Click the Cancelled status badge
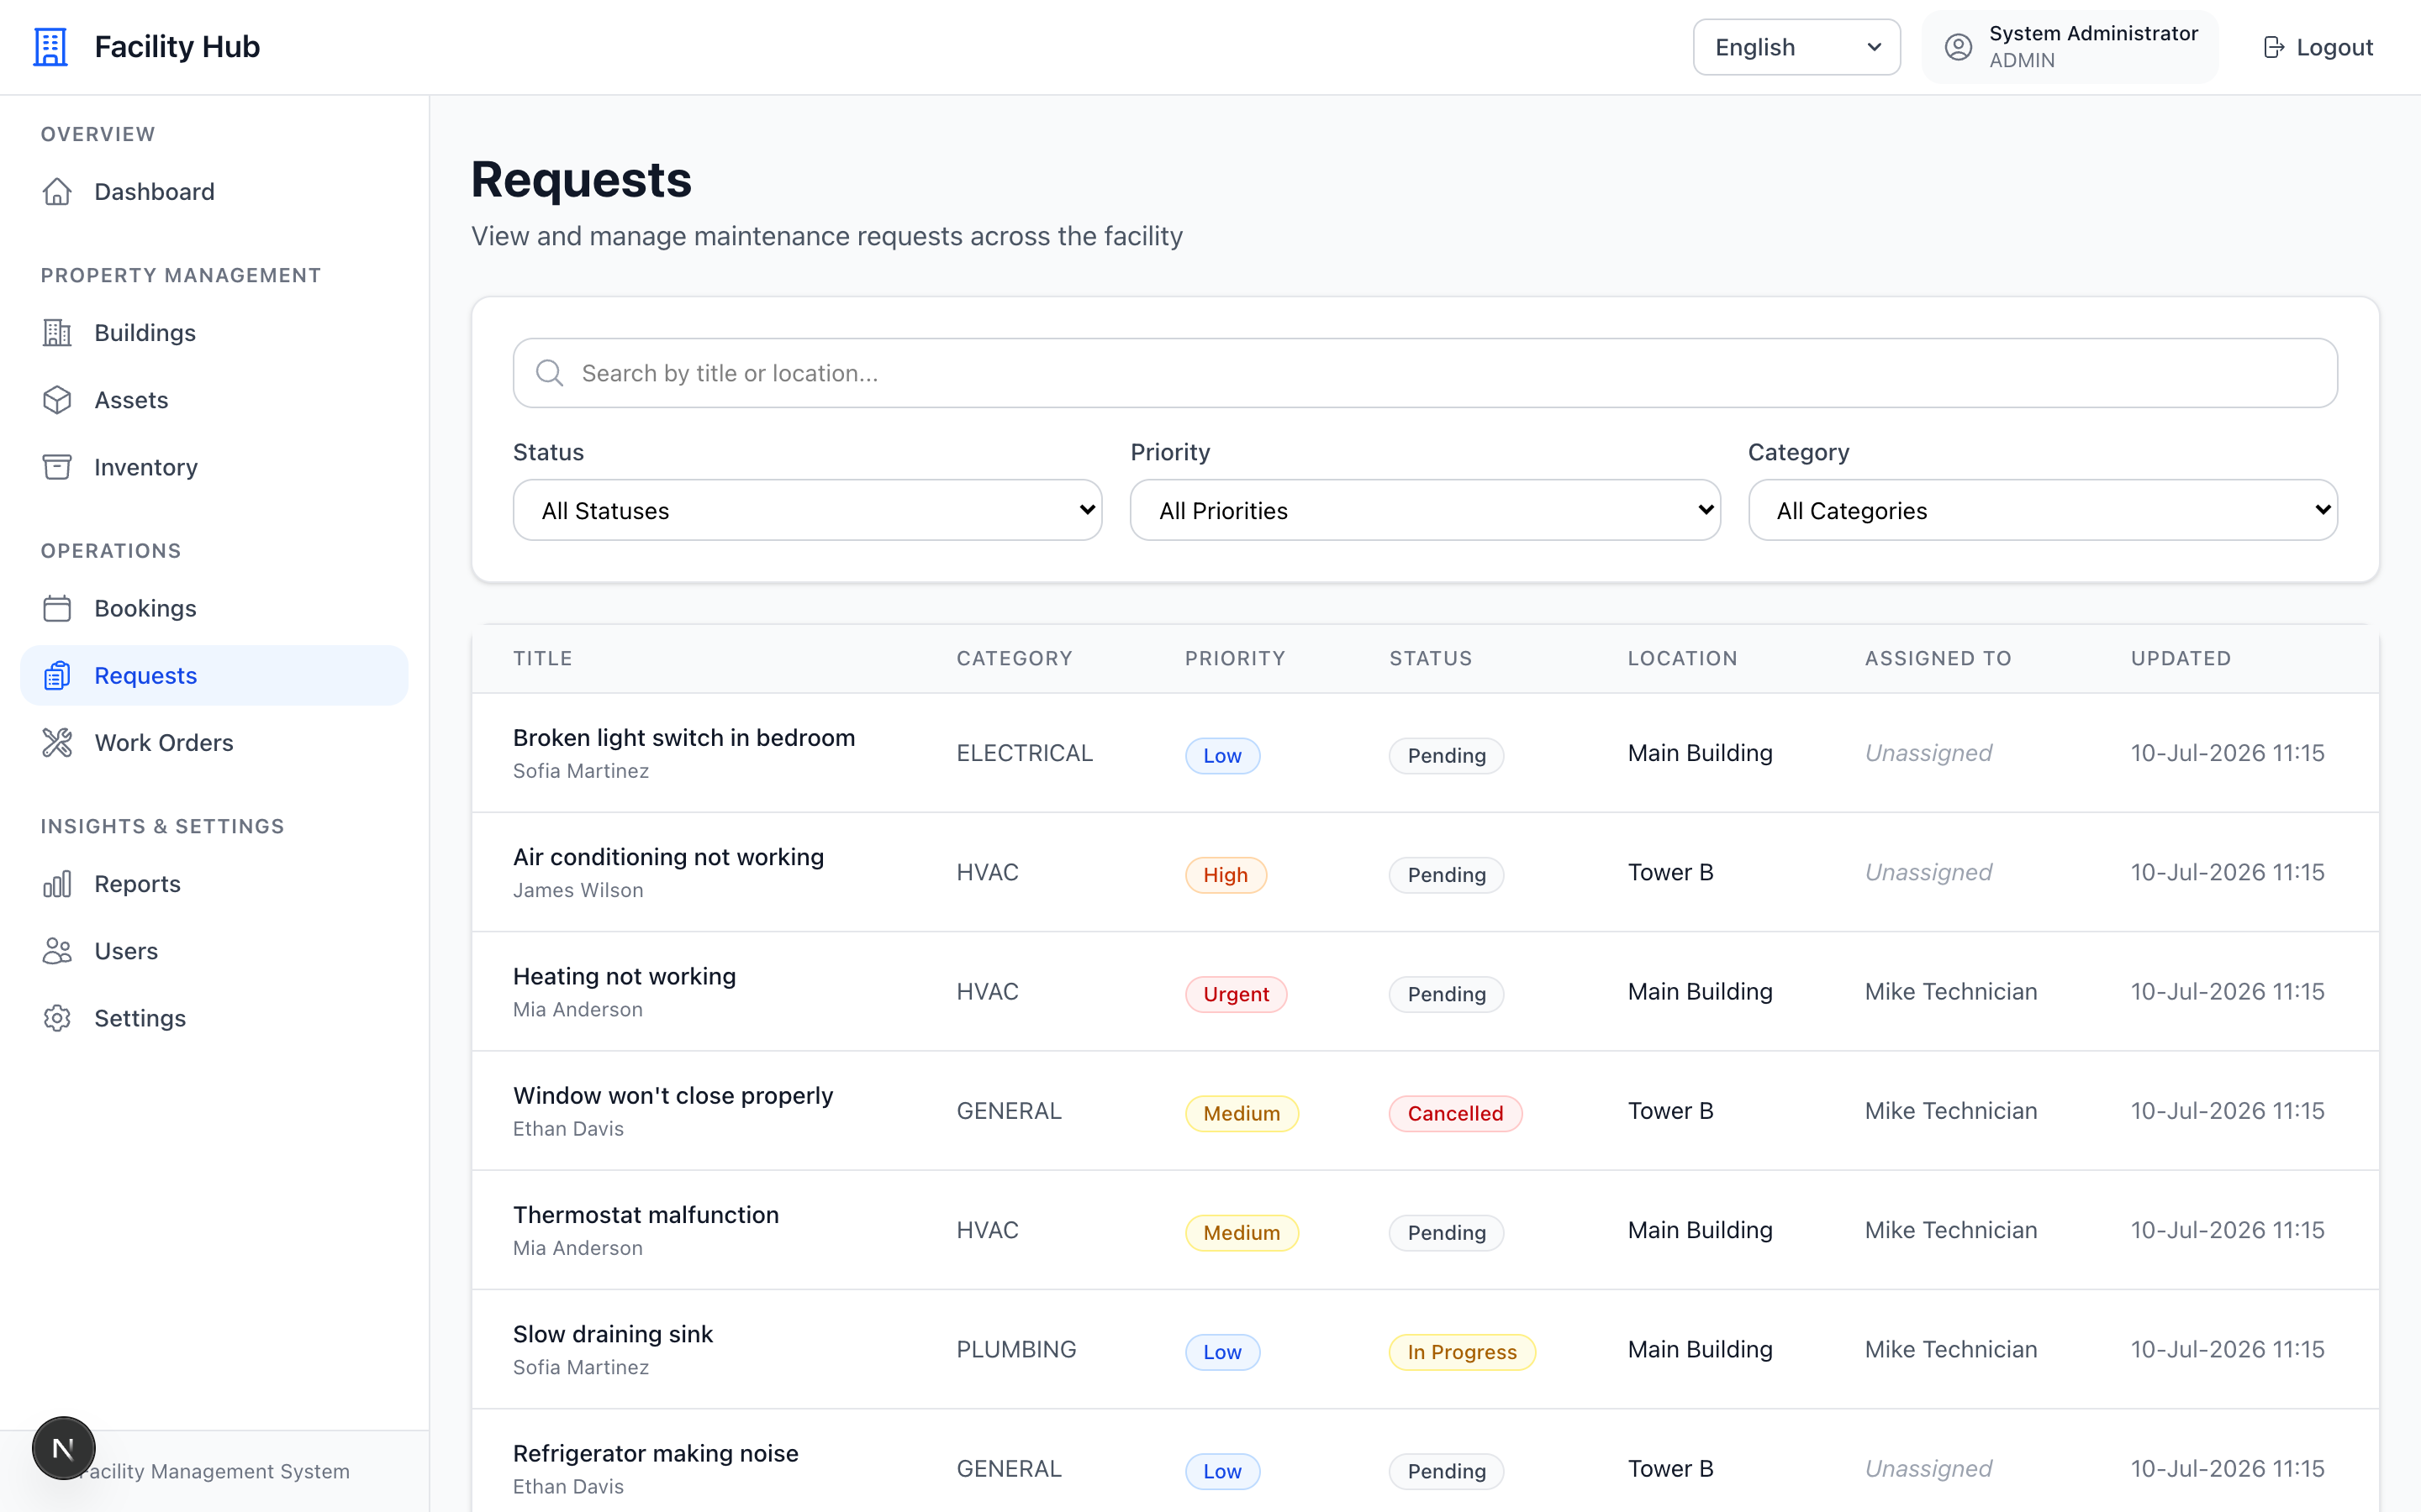This screenshot has width=2421, height=1512. 1454,1113
